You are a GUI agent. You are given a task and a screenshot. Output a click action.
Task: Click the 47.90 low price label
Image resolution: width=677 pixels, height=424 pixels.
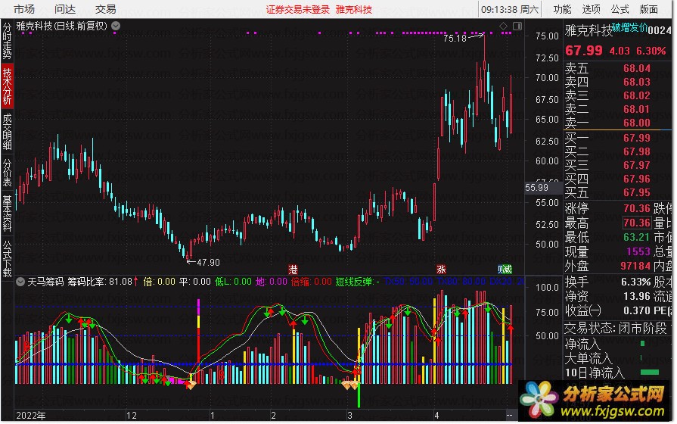pyautogui.click(x=208, y=263)
